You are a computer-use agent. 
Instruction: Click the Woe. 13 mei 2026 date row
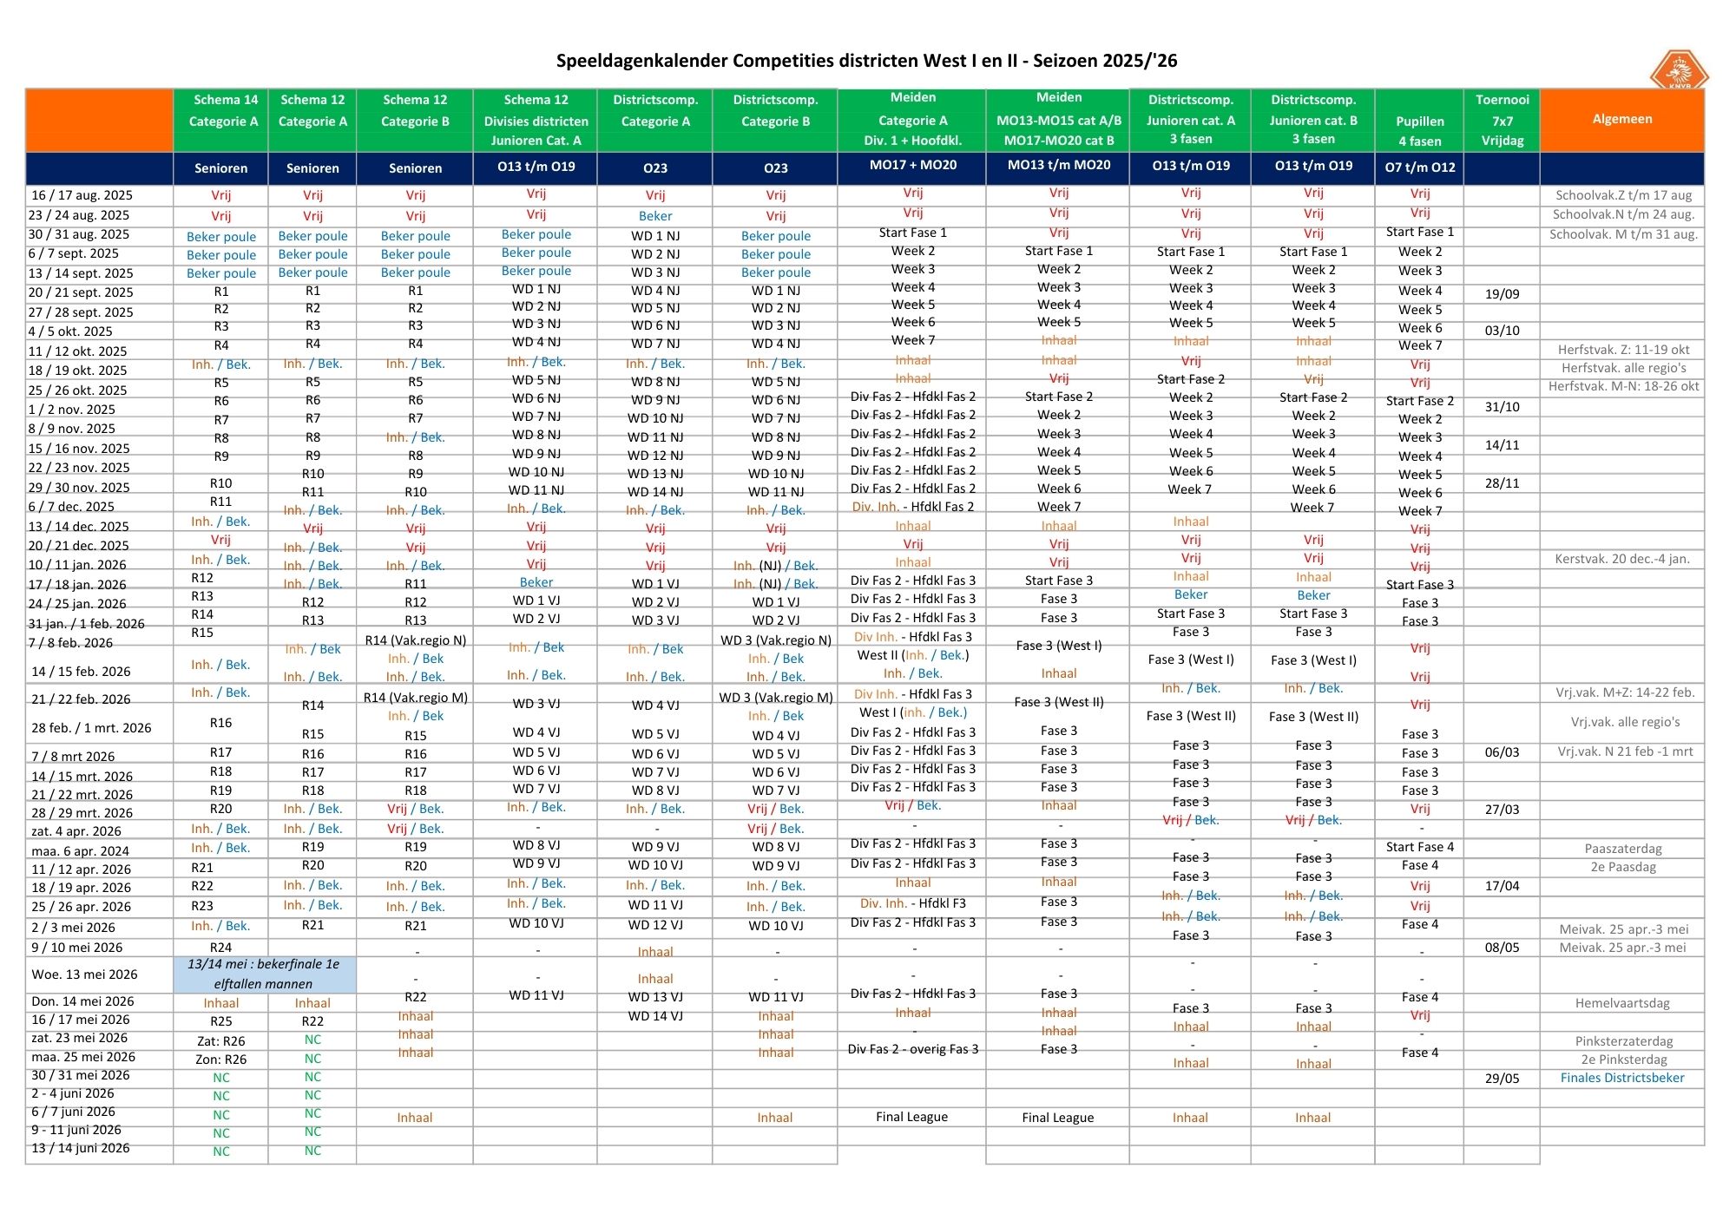click(x=84, y=974)
